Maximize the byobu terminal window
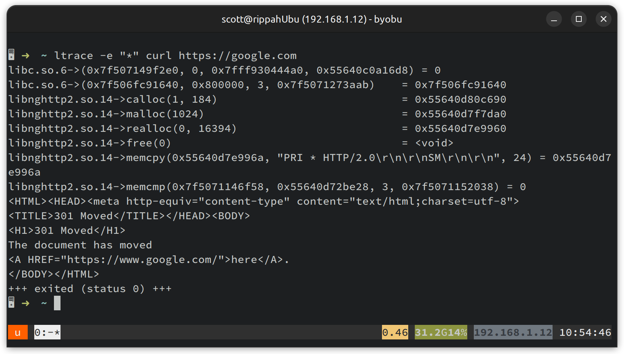624x354 pixels. (x=578, y=19)
